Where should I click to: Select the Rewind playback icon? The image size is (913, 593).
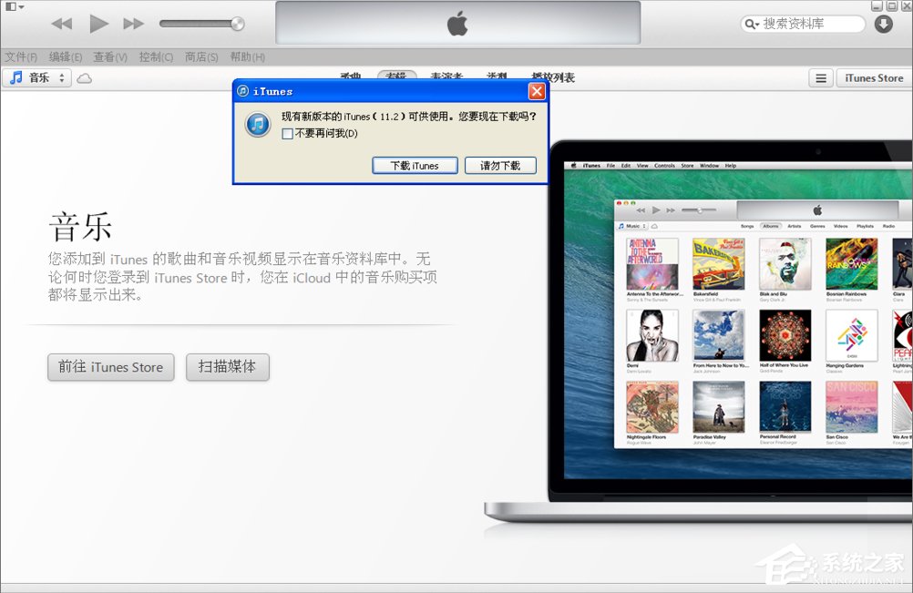(60, 24)
